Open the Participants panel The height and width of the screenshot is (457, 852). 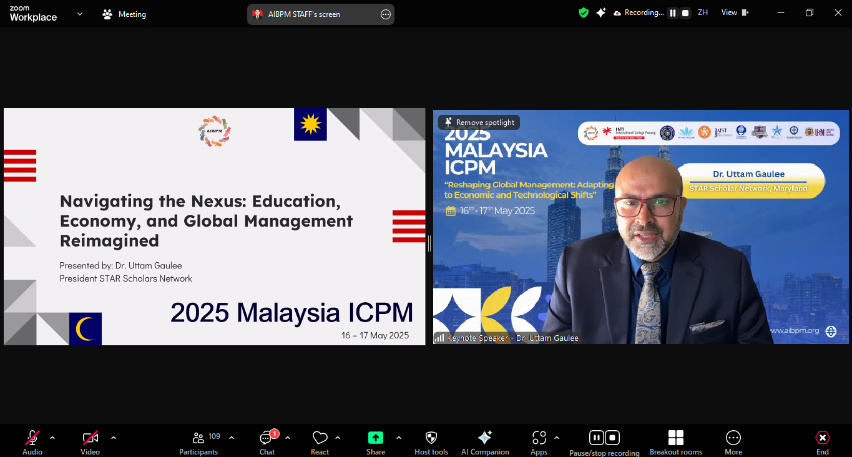click(x=198, y=442)
